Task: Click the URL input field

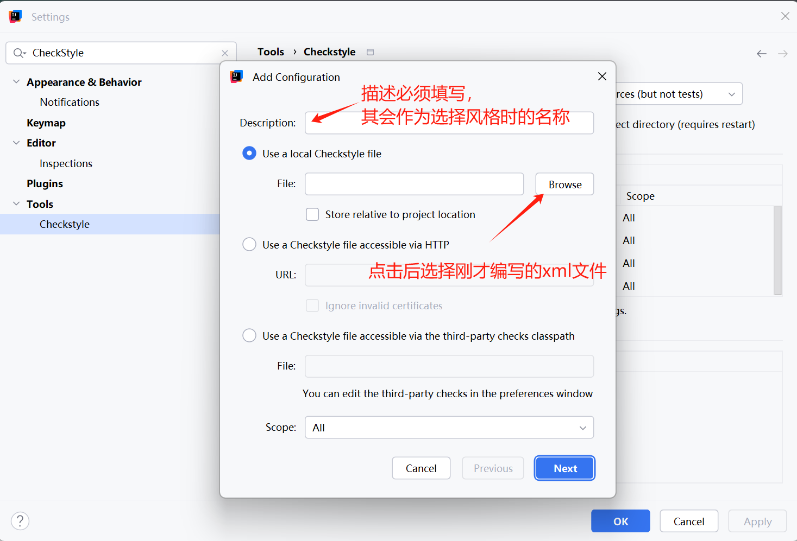Action: click(x=449, y=275)
